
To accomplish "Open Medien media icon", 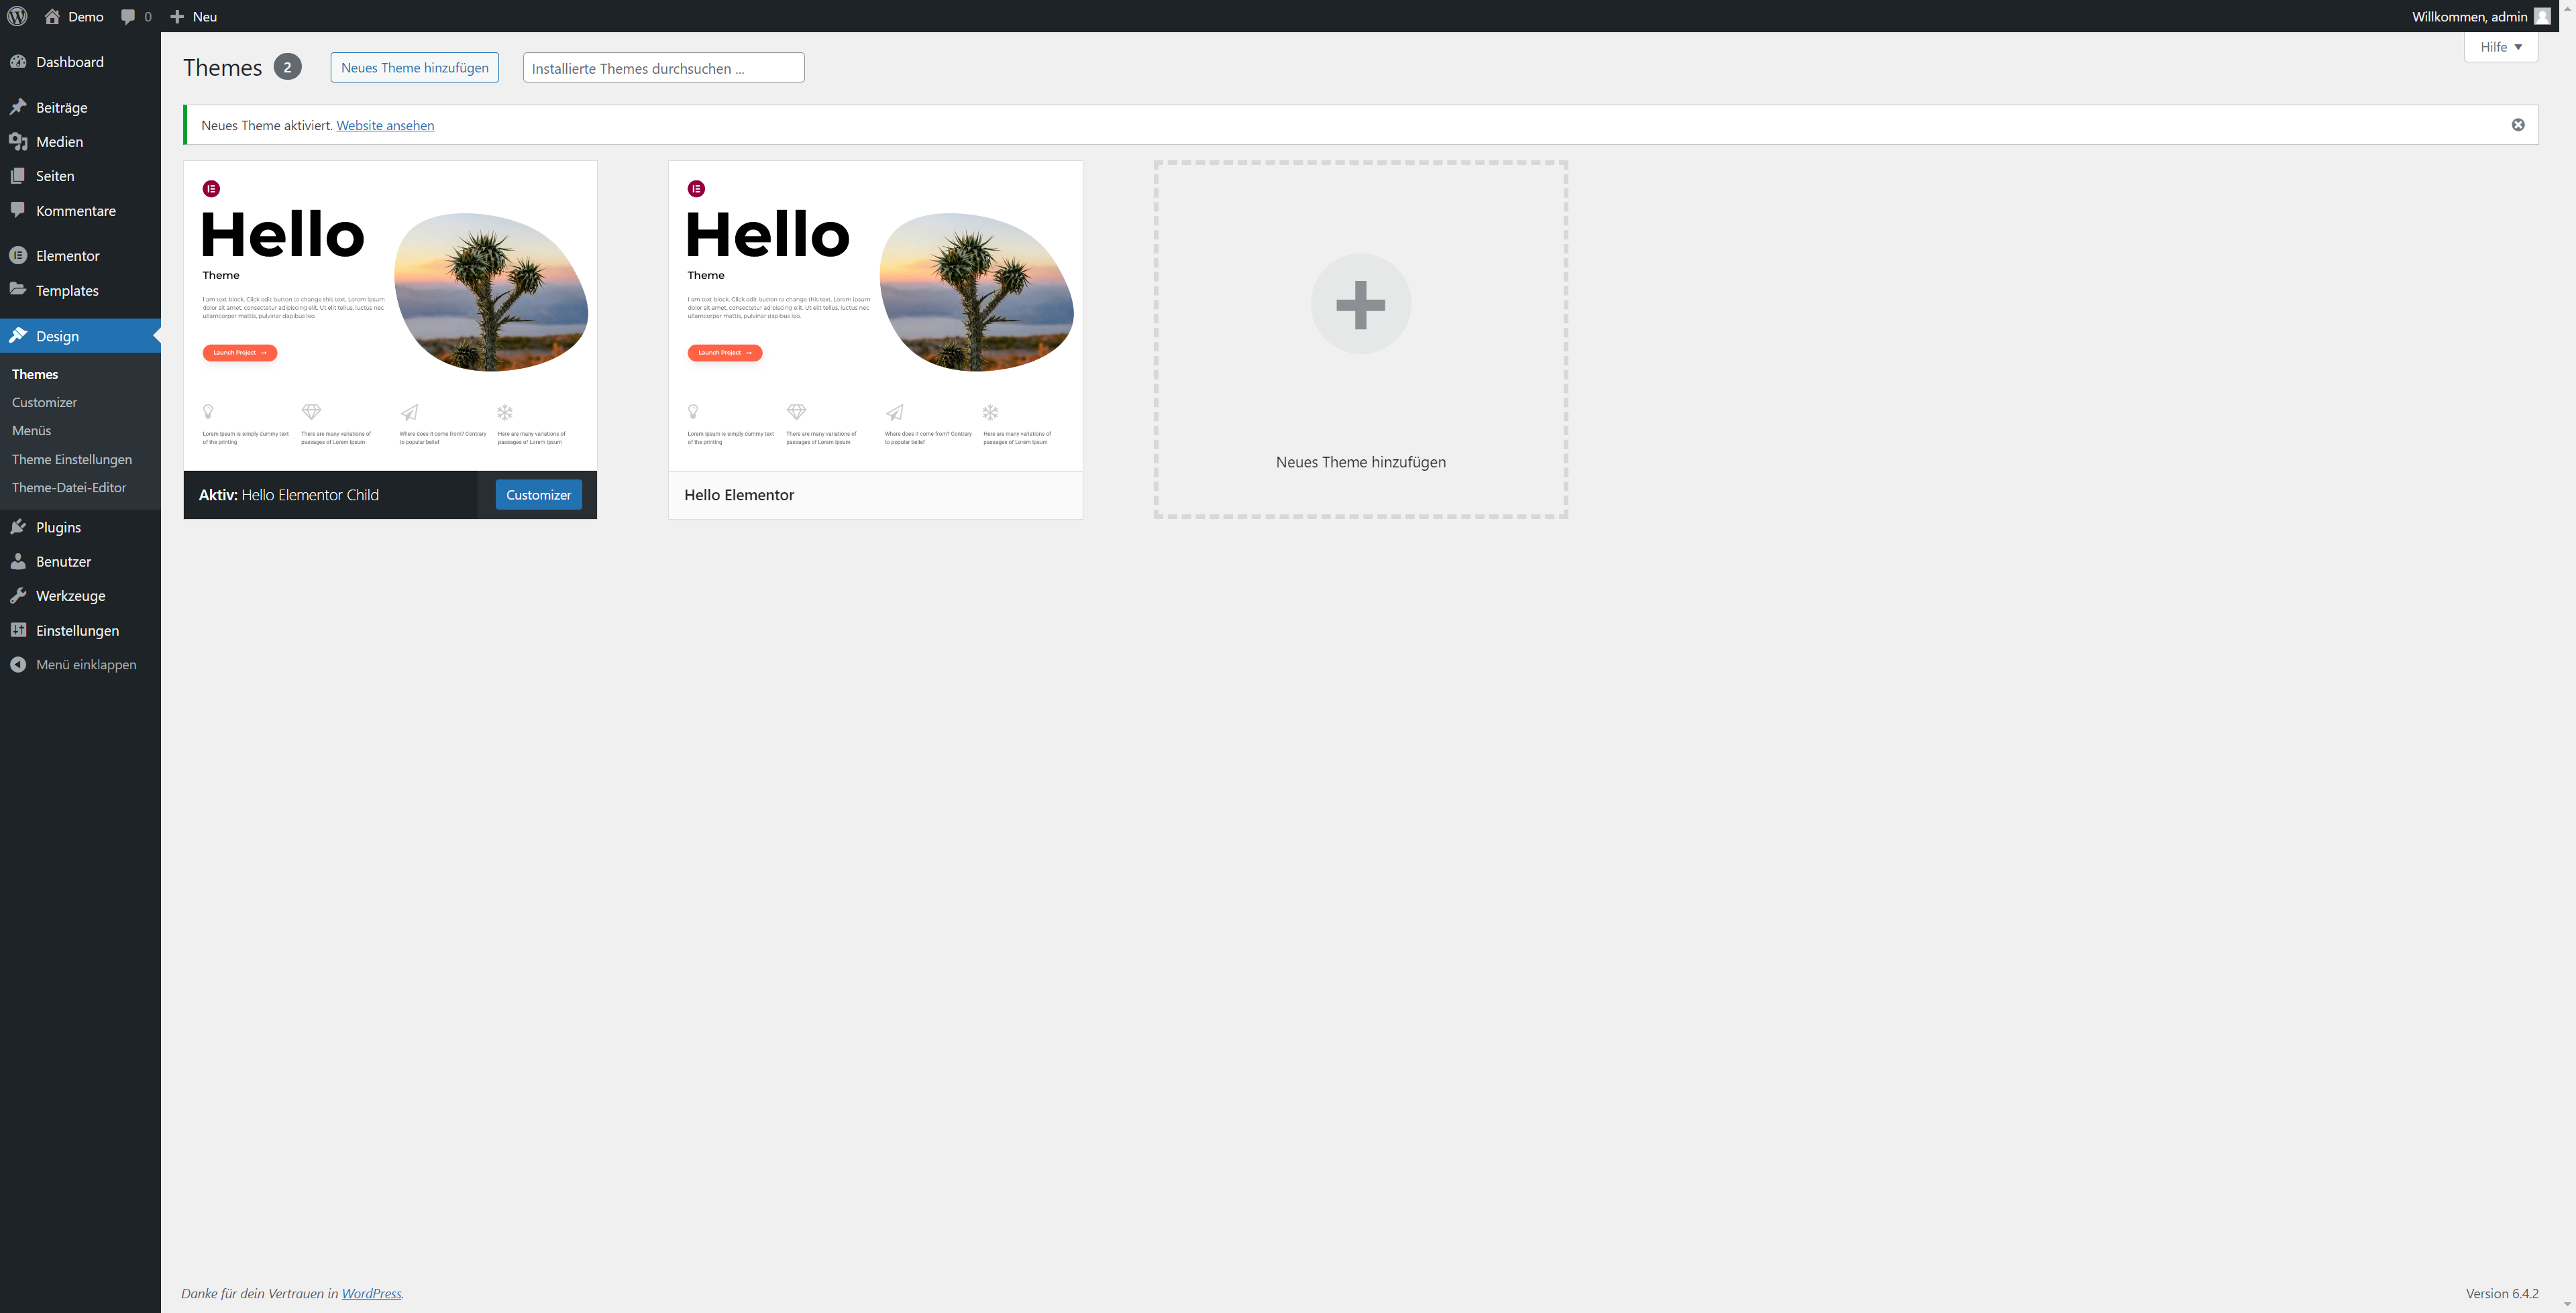I will click(x=18, y=142).
